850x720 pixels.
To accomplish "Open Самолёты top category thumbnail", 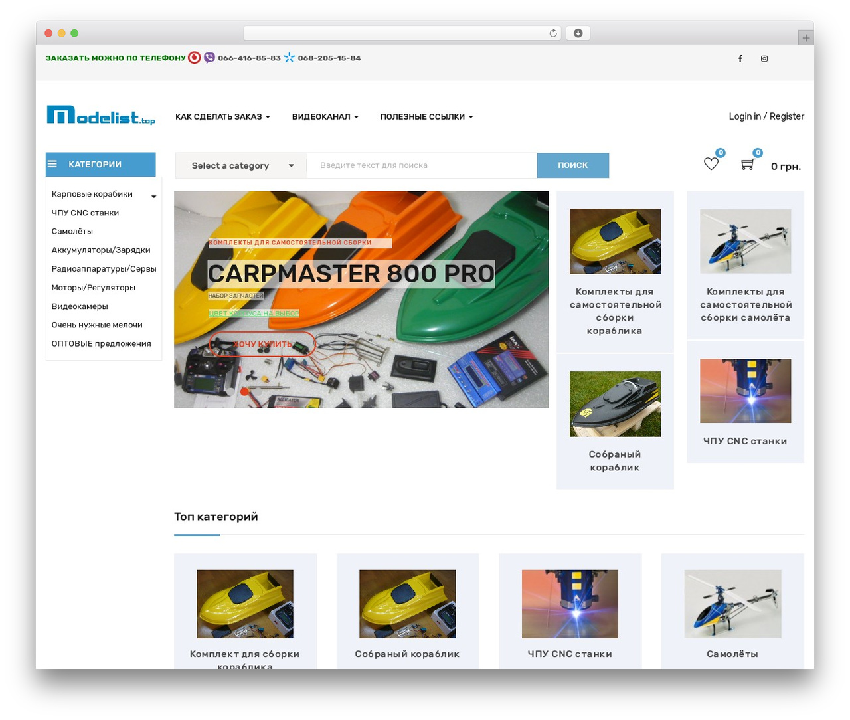I will [733, 604].
